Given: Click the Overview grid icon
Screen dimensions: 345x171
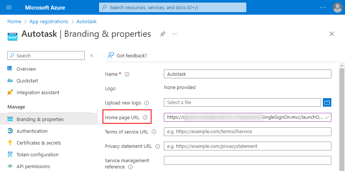Looking at the screenshot, I should coord(10,68).
